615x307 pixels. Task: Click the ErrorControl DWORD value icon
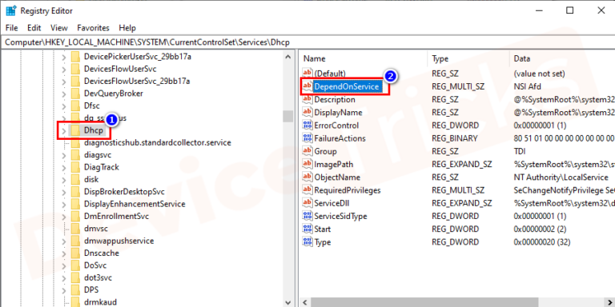point(307,126)
